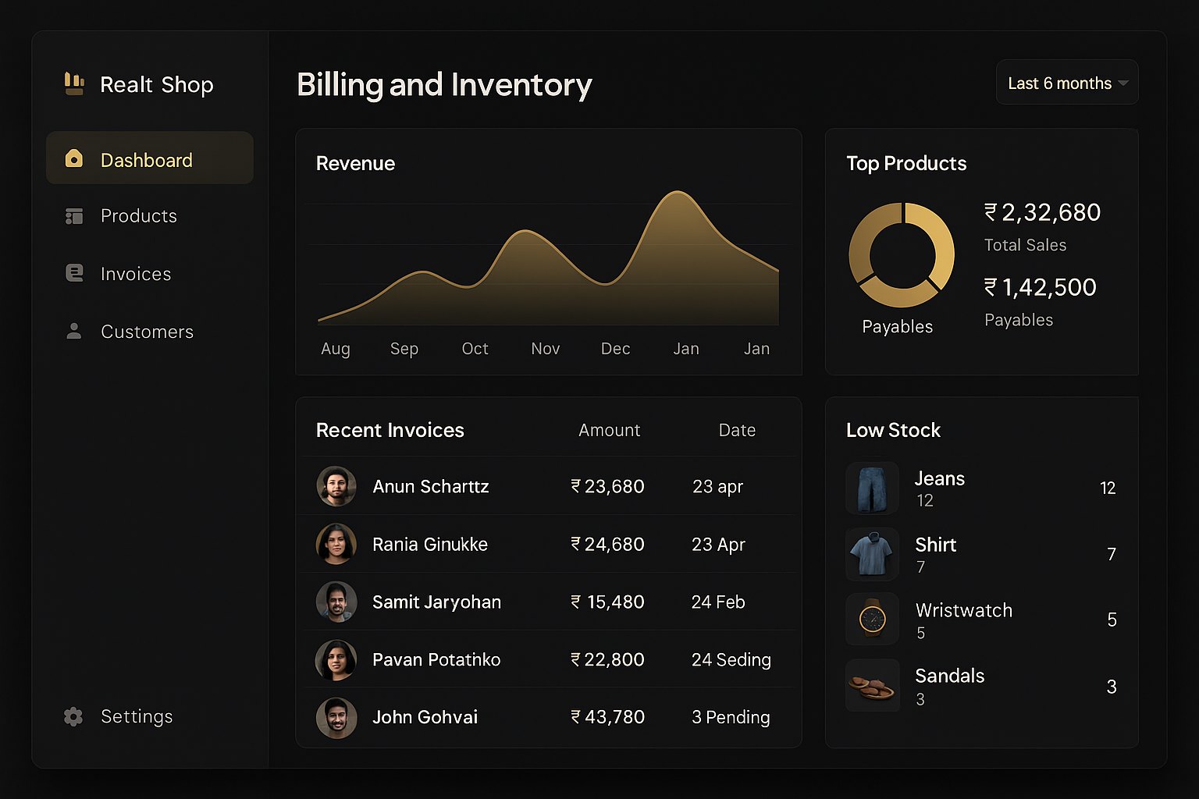This screenshot has height=799, width=1199.
Task: Click the Customers person icon
Action: [74, 331]
